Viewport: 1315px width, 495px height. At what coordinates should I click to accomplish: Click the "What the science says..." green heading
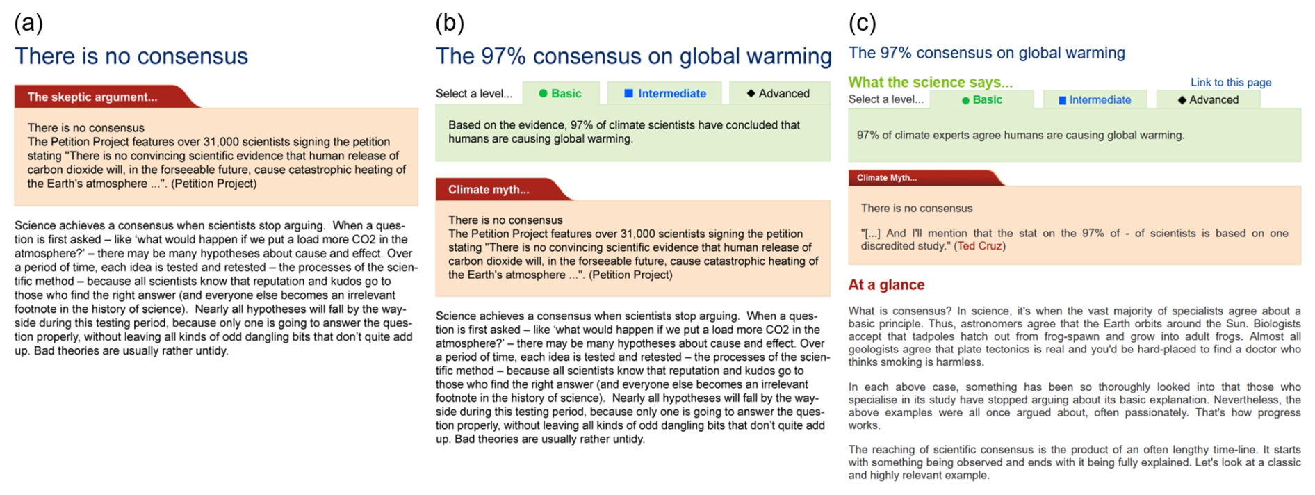(x=930, y=82)
